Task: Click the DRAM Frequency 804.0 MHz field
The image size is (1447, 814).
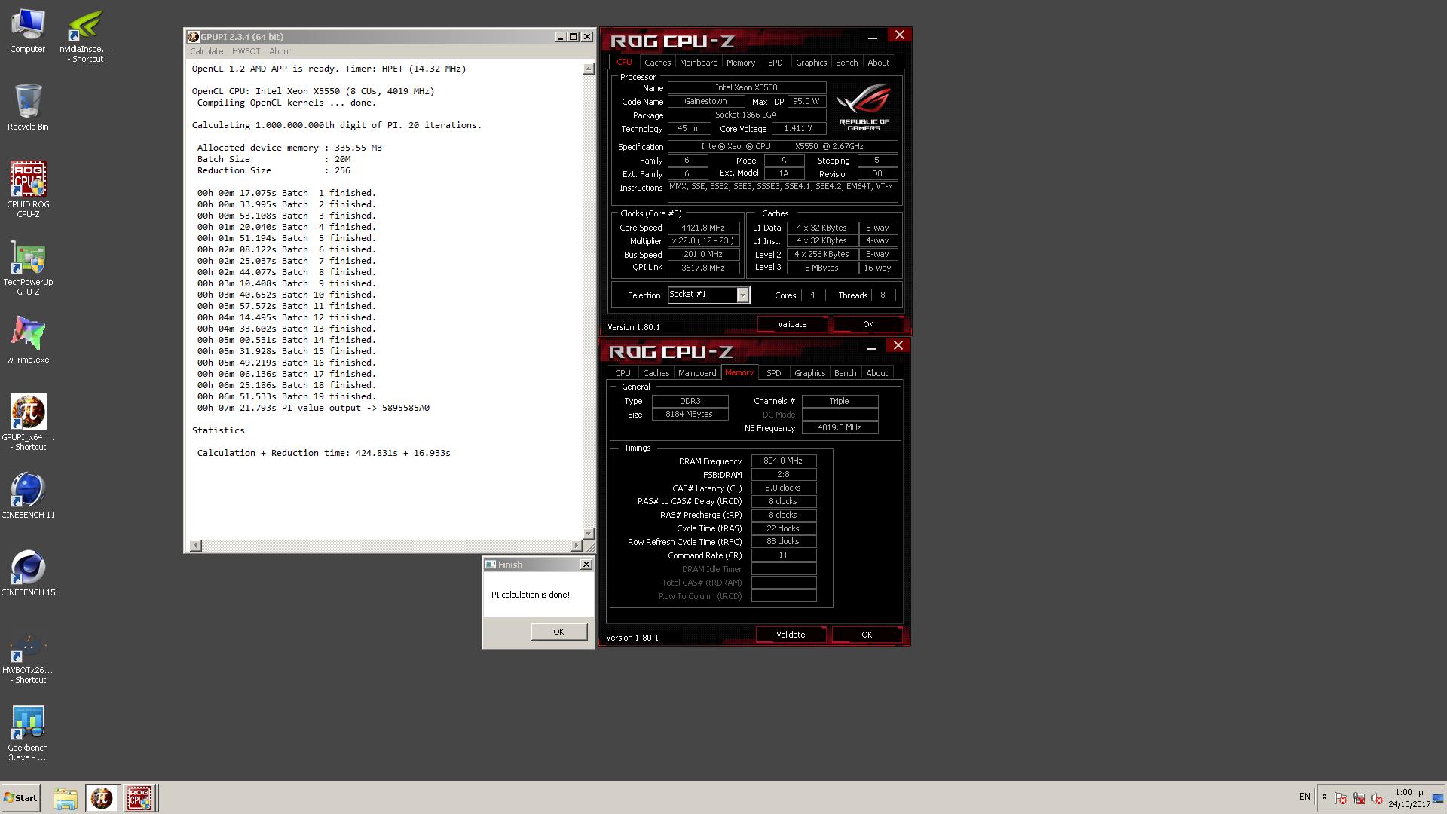Action: (783, 461)
